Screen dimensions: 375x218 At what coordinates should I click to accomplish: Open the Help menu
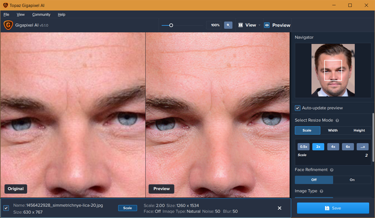pos(62,14)
